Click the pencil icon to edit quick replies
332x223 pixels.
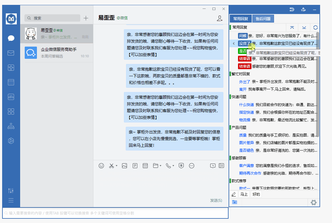tap(233, 194)
